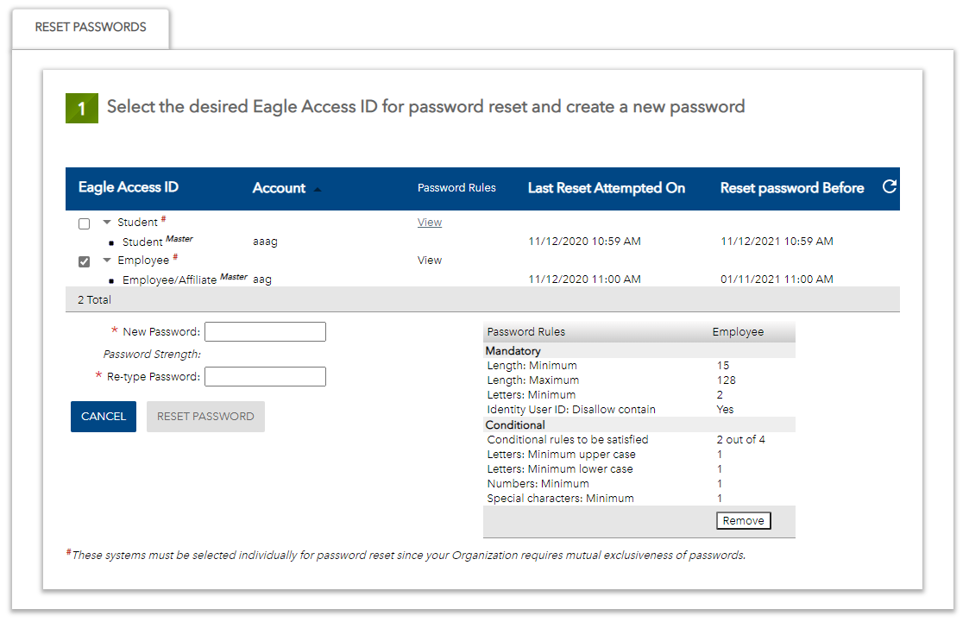969x622 pixels.
Task: Click the Eagle Access ID column header
Action: [x=128, y=187]
